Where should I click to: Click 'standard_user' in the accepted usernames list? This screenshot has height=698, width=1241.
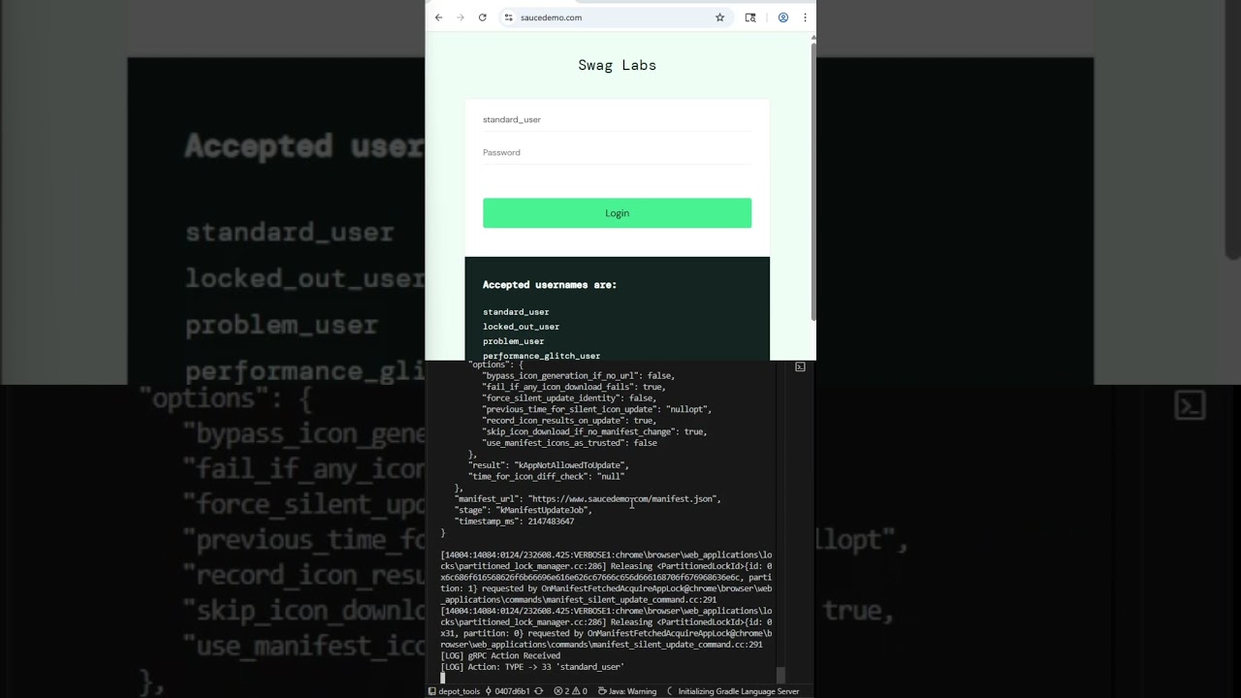pyautogui.click(x=516, y=312)
